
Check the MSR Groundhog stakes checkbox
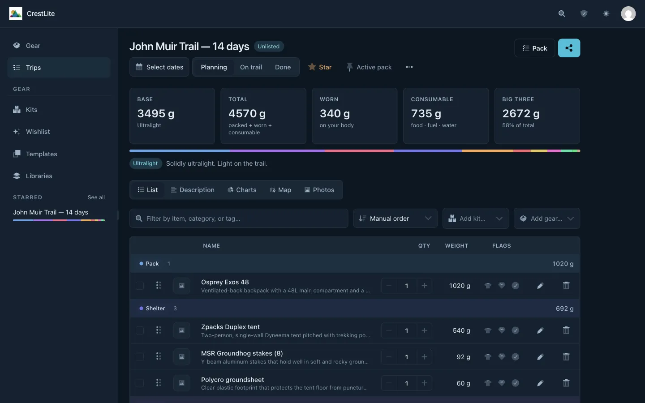[x=140, y=357]
